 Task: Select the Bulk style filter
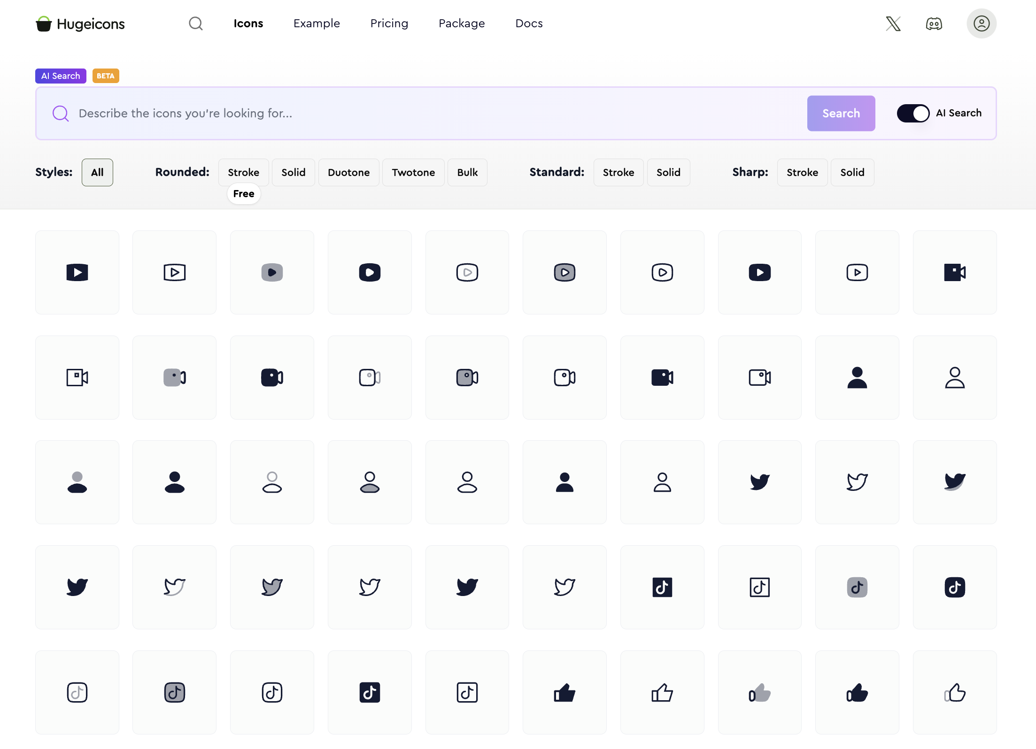click(467, 172)
